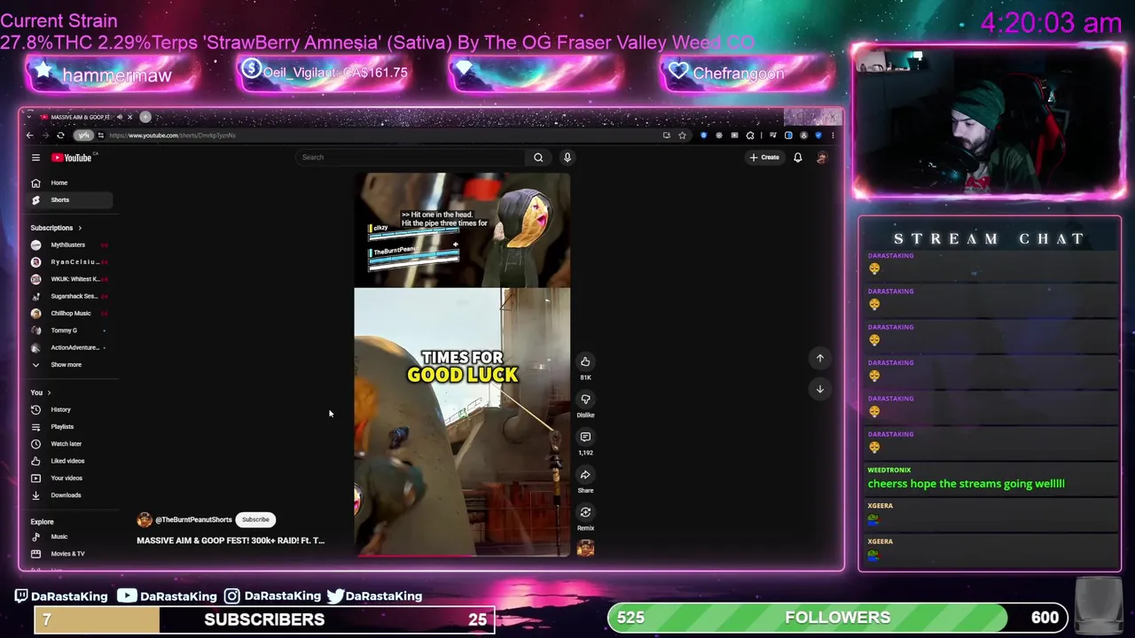
Task: Expand the You section
Action: [x=41, y=393]
